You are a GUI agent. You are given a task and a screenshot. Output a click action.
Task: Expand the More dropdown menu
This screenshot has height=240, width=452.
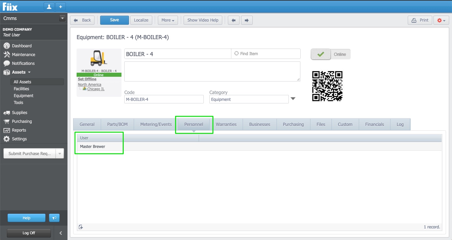[168, 20]
